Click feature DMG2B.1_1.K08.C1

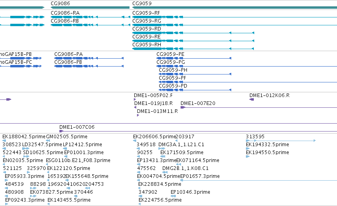185,169
